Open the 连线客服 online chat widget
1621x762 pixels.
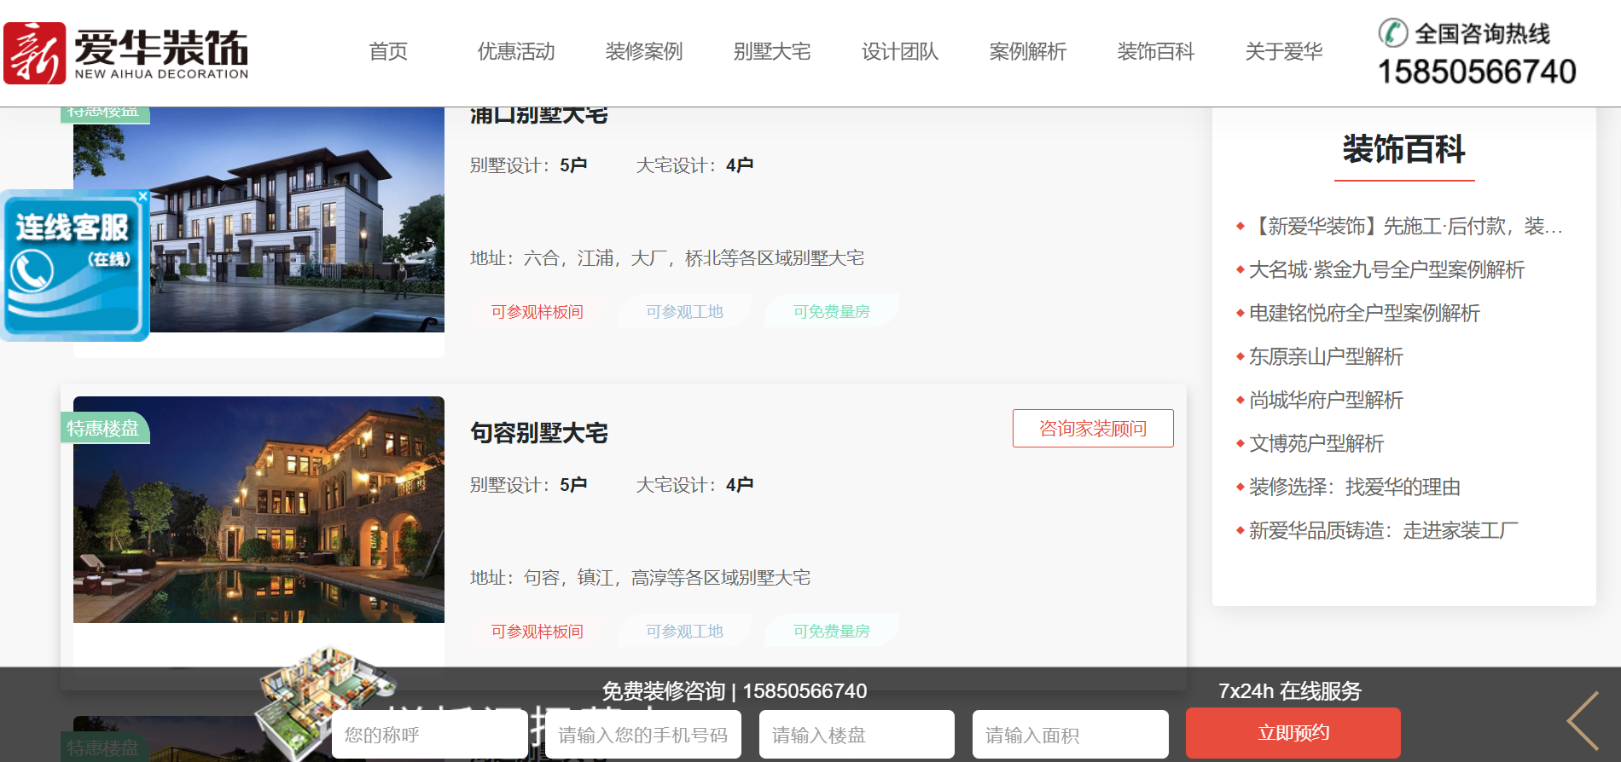pos(75,266)
